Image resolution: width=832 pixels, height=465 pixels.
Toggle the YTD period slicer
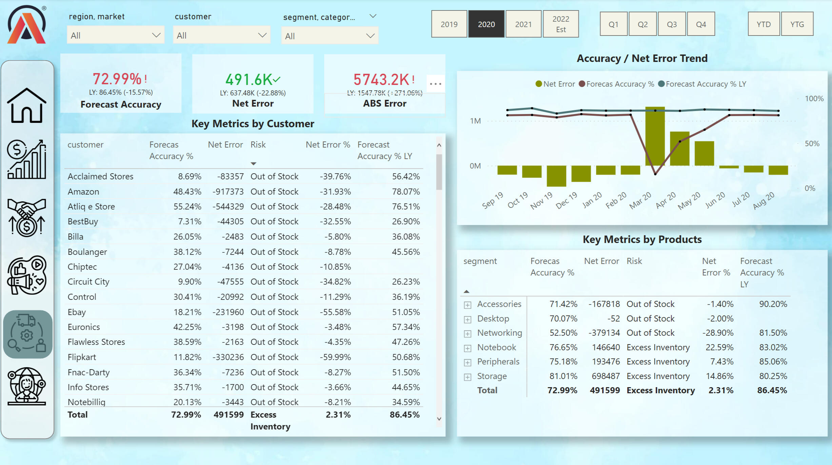click(x=763, y=24)
